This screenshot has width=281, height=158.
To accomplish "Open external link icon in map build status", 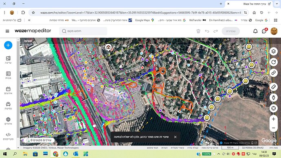I will pos(256,143).
